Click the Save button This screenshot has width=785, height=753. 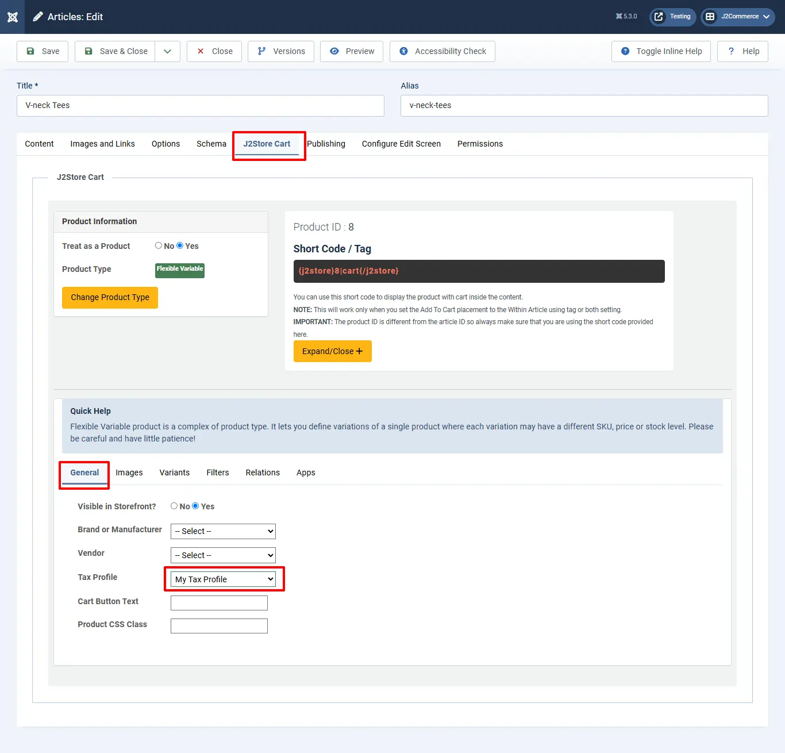coord(43,51)
